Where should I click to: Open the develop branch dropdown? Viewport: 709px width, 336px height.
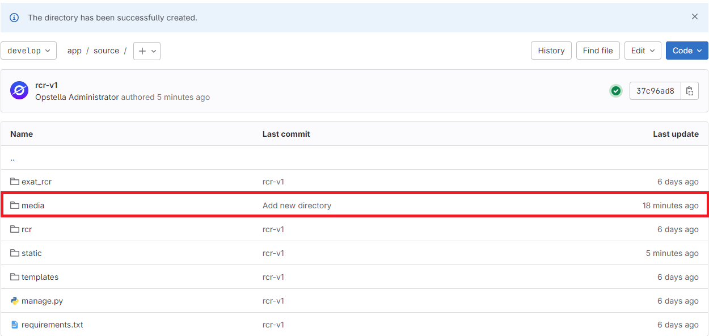click(x=29, y=51)
